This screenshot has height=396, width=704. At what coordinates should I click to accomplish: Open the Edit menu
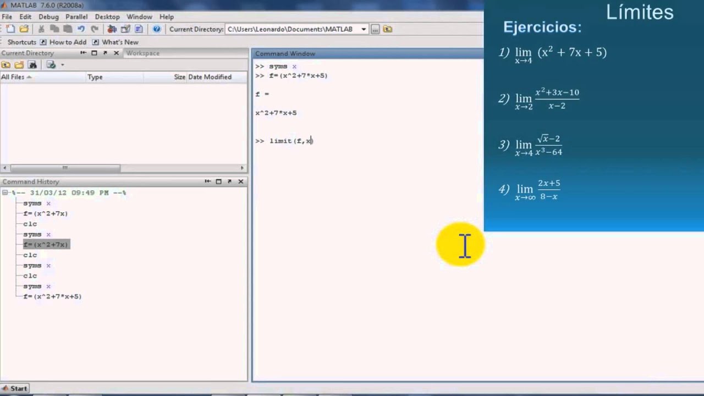point(25,17)
